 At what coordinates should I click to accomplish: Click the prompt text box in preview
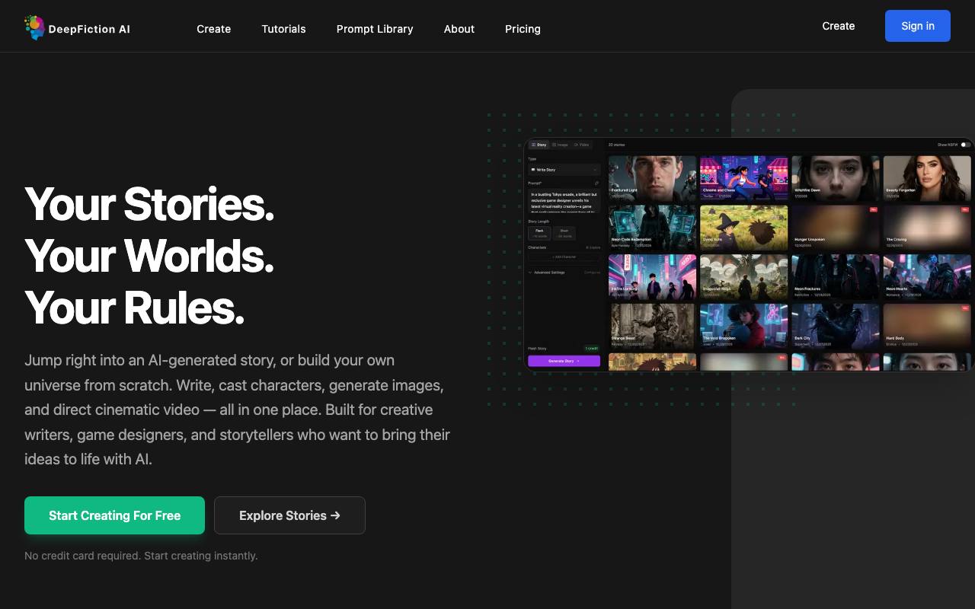point(564,201)
